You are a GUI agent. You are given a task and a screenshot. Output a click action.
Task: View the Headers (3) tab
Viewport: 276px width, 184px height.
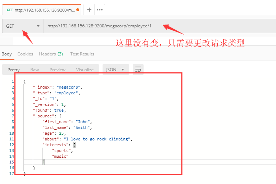51,54
